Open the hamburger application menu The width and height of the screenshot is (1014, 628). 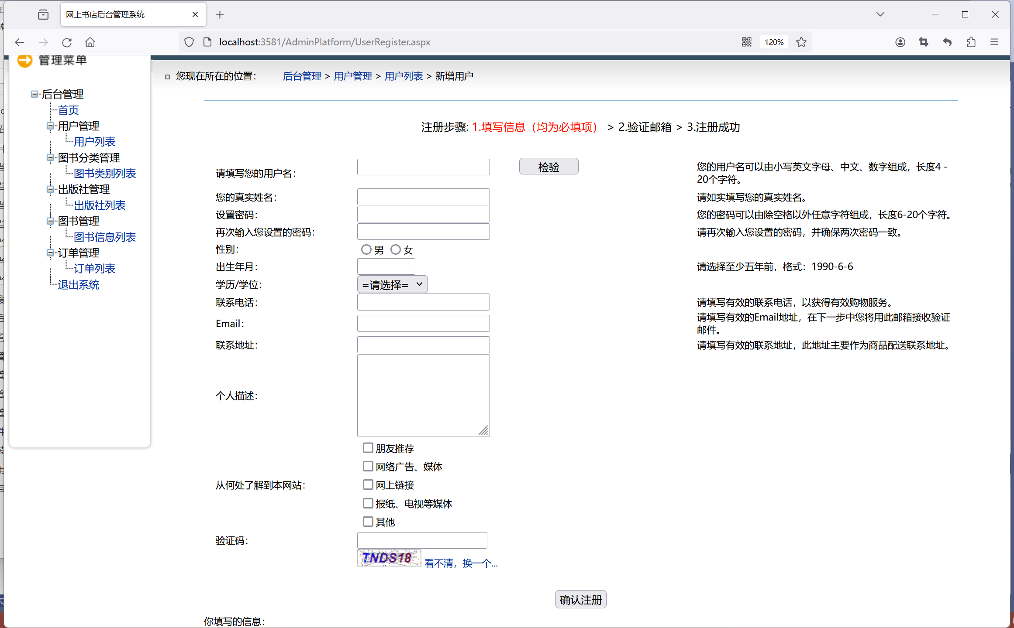(994, 42)
